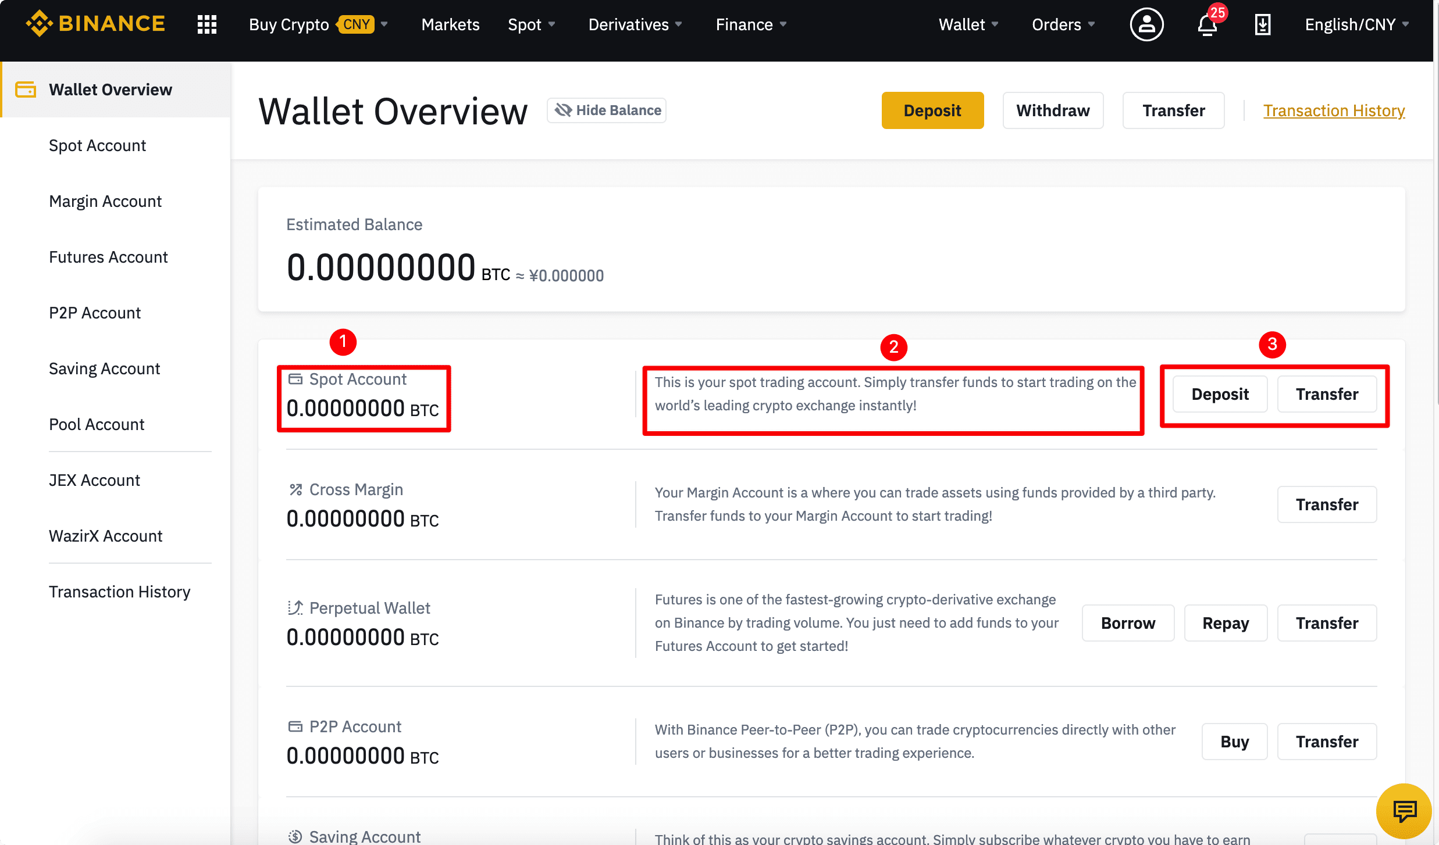Open Transaction History in sidebar
This screenshot has height=845, width=1439.
pos(119,592)
